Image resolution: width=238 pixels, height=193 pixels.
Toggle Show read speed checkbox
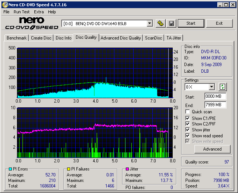coord(188,136)
